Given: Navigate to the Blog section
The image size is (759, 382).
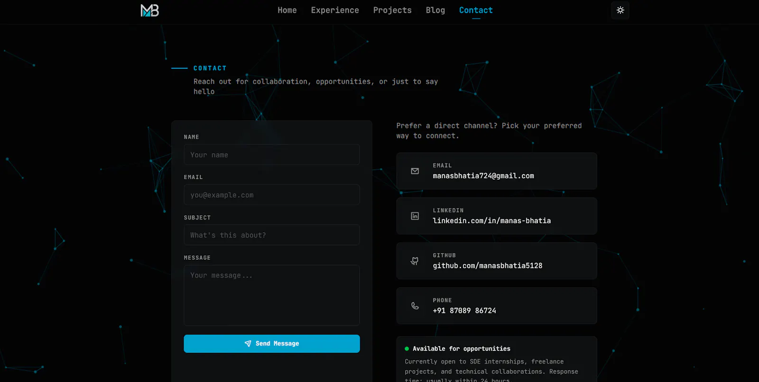Looking at the screenshot, I should coord(435,10).
